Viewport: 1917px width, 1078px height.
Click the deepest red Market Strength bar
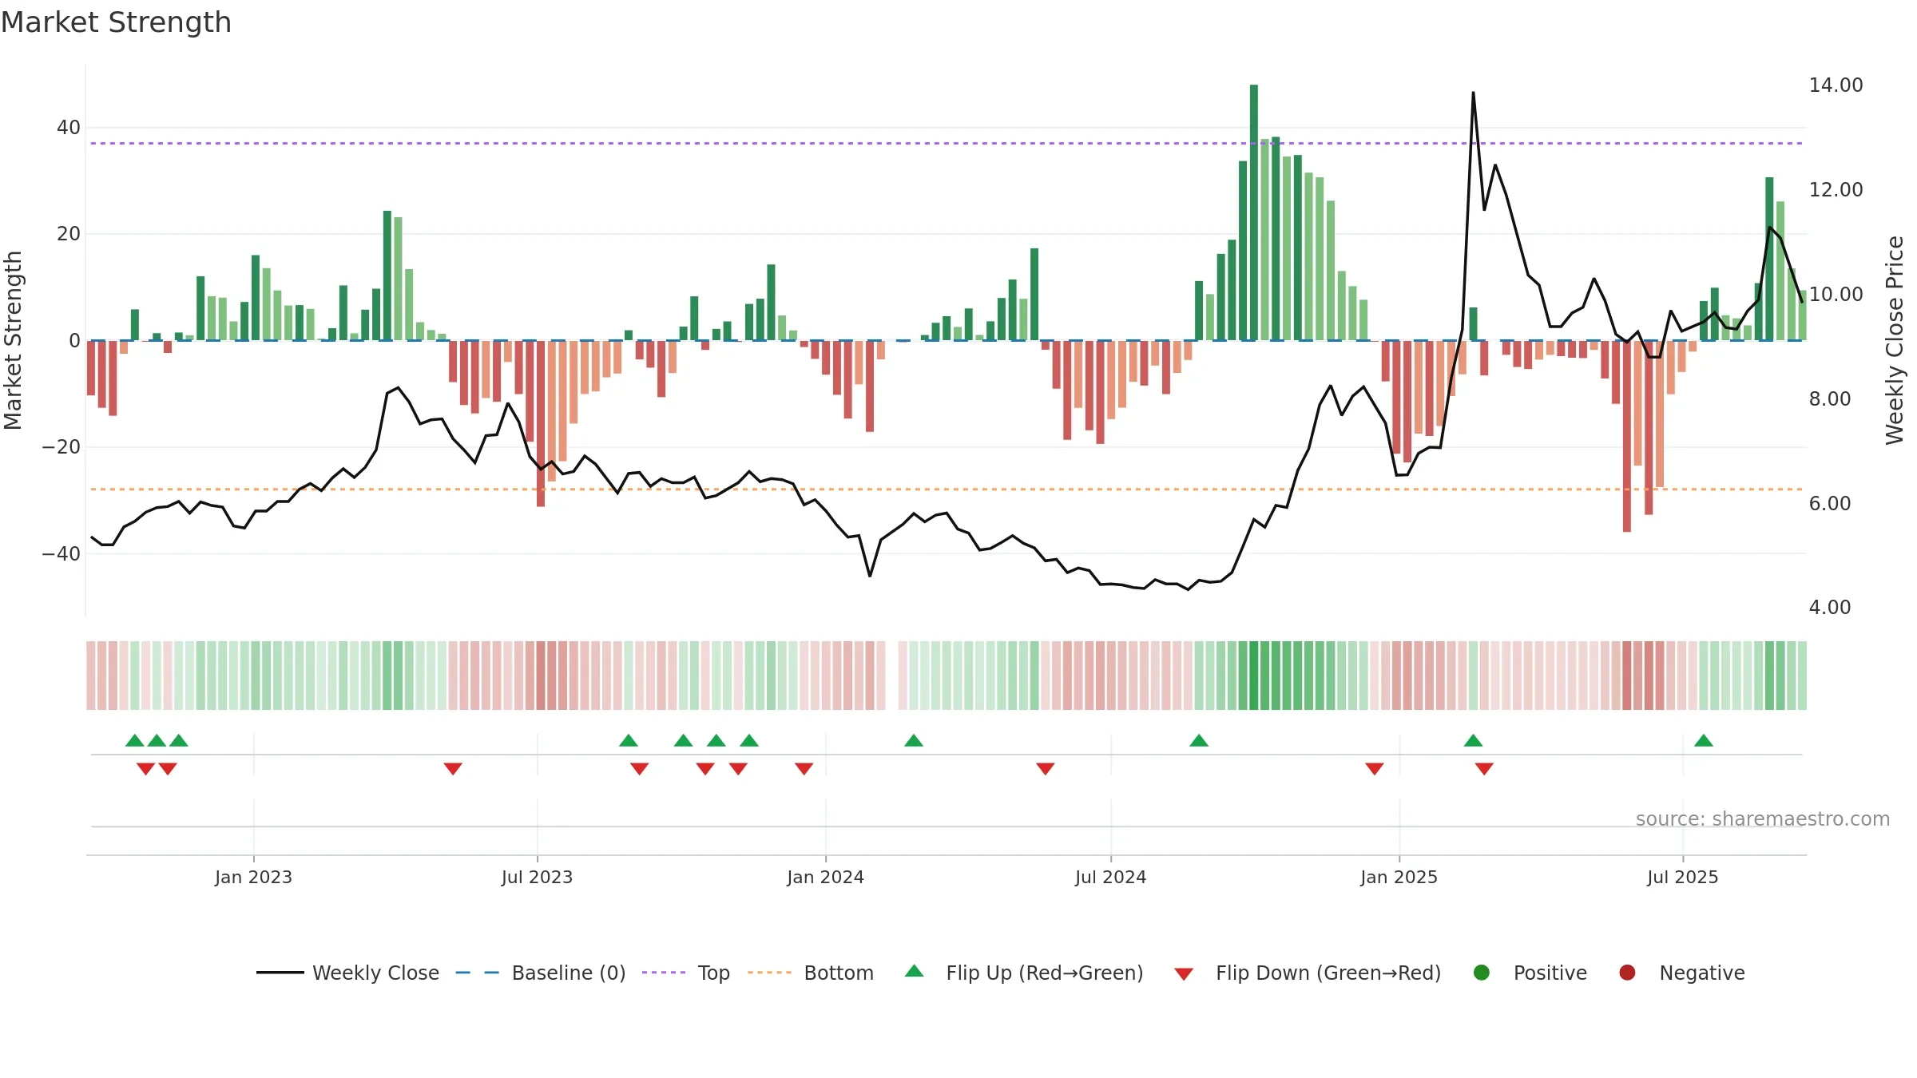tap(1627, 436)
